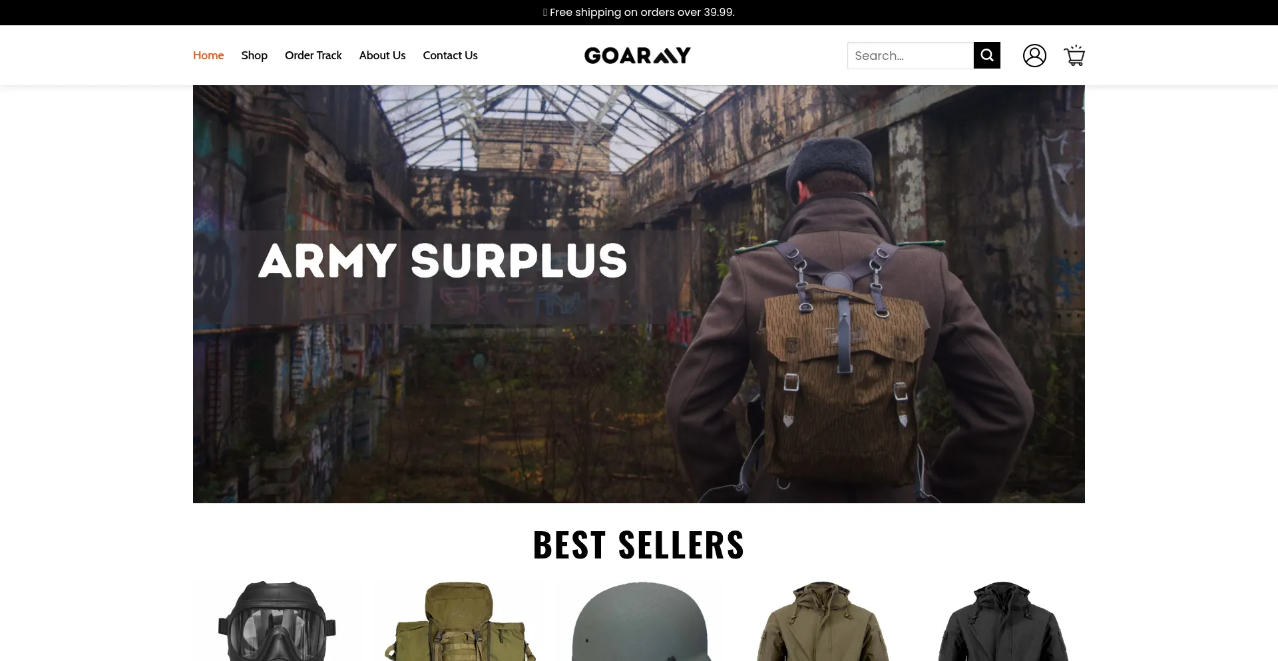Click the Army Surplus hero banner
Viewport: 1278px width, 661px height.
tap(639, 294)
